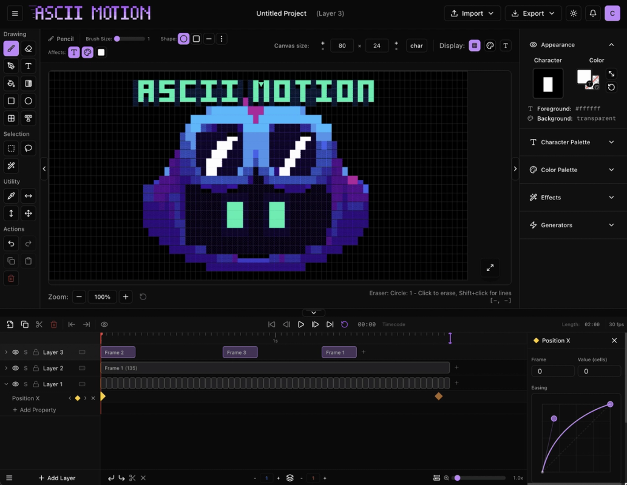
Task: Select the Rectangle drawing tool
Action: point(11,101)
